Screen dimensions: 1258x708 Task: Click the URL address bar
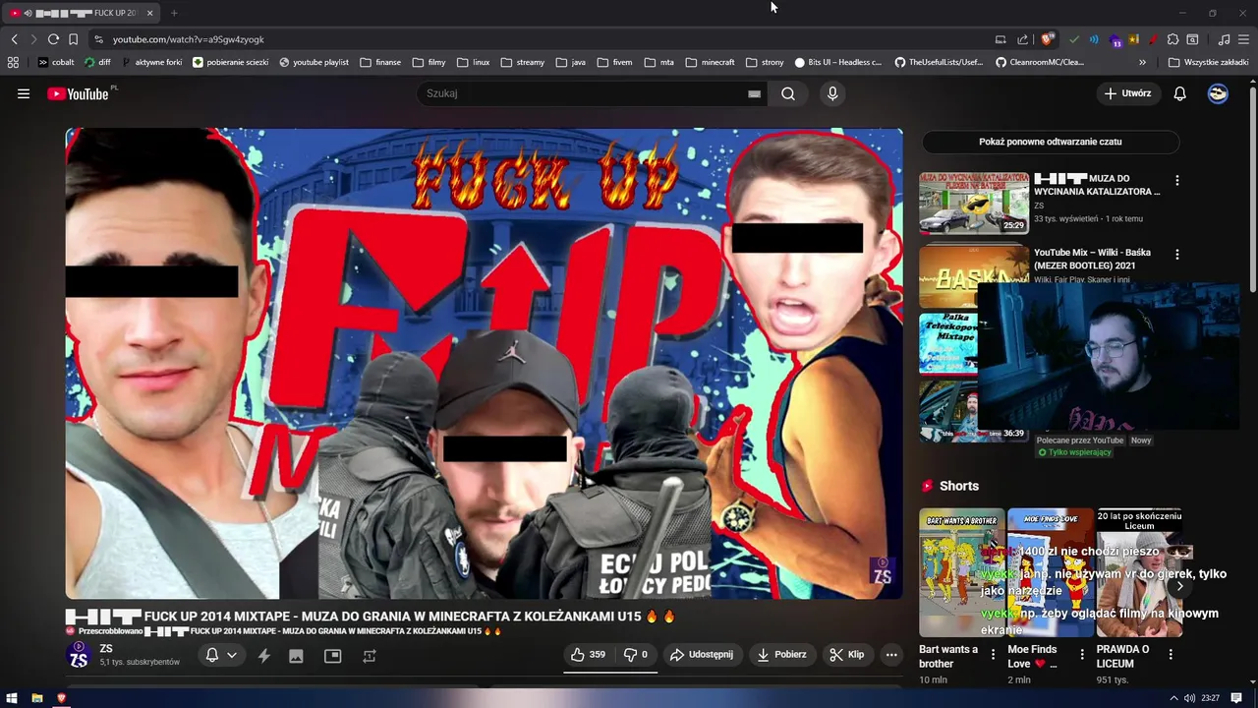point(541,39)
